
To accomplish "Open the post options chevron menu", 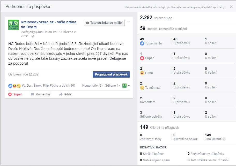I will [129, 22].
